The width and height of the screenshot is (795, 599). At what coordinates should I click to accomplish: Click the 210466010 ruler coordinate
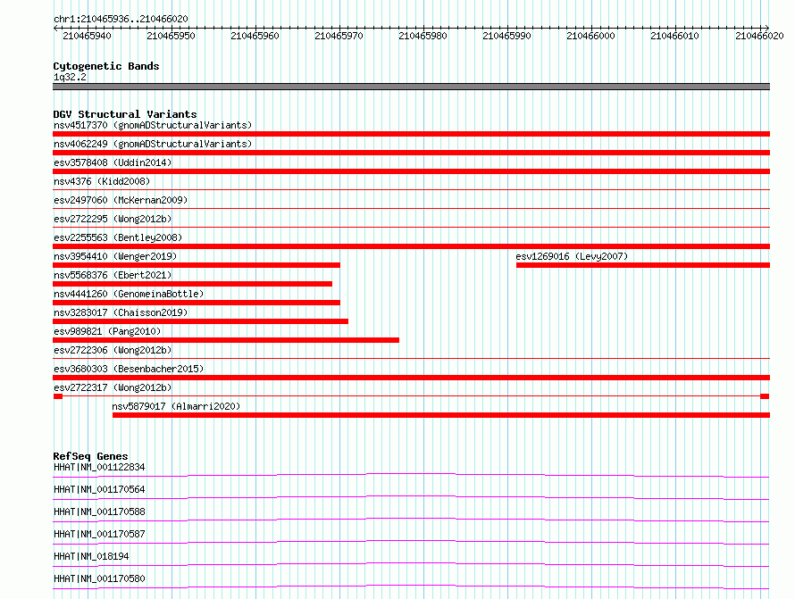click(x=674, y=36)
